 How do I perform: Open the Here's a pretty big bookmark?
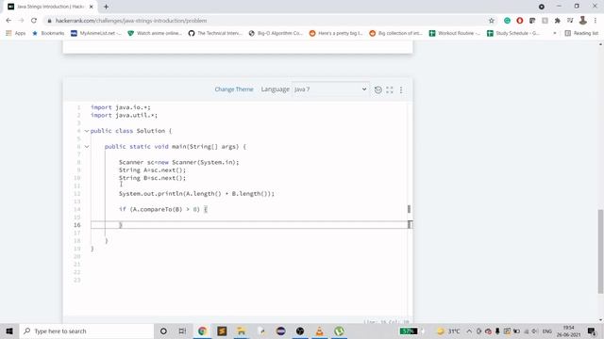[336, 34]
